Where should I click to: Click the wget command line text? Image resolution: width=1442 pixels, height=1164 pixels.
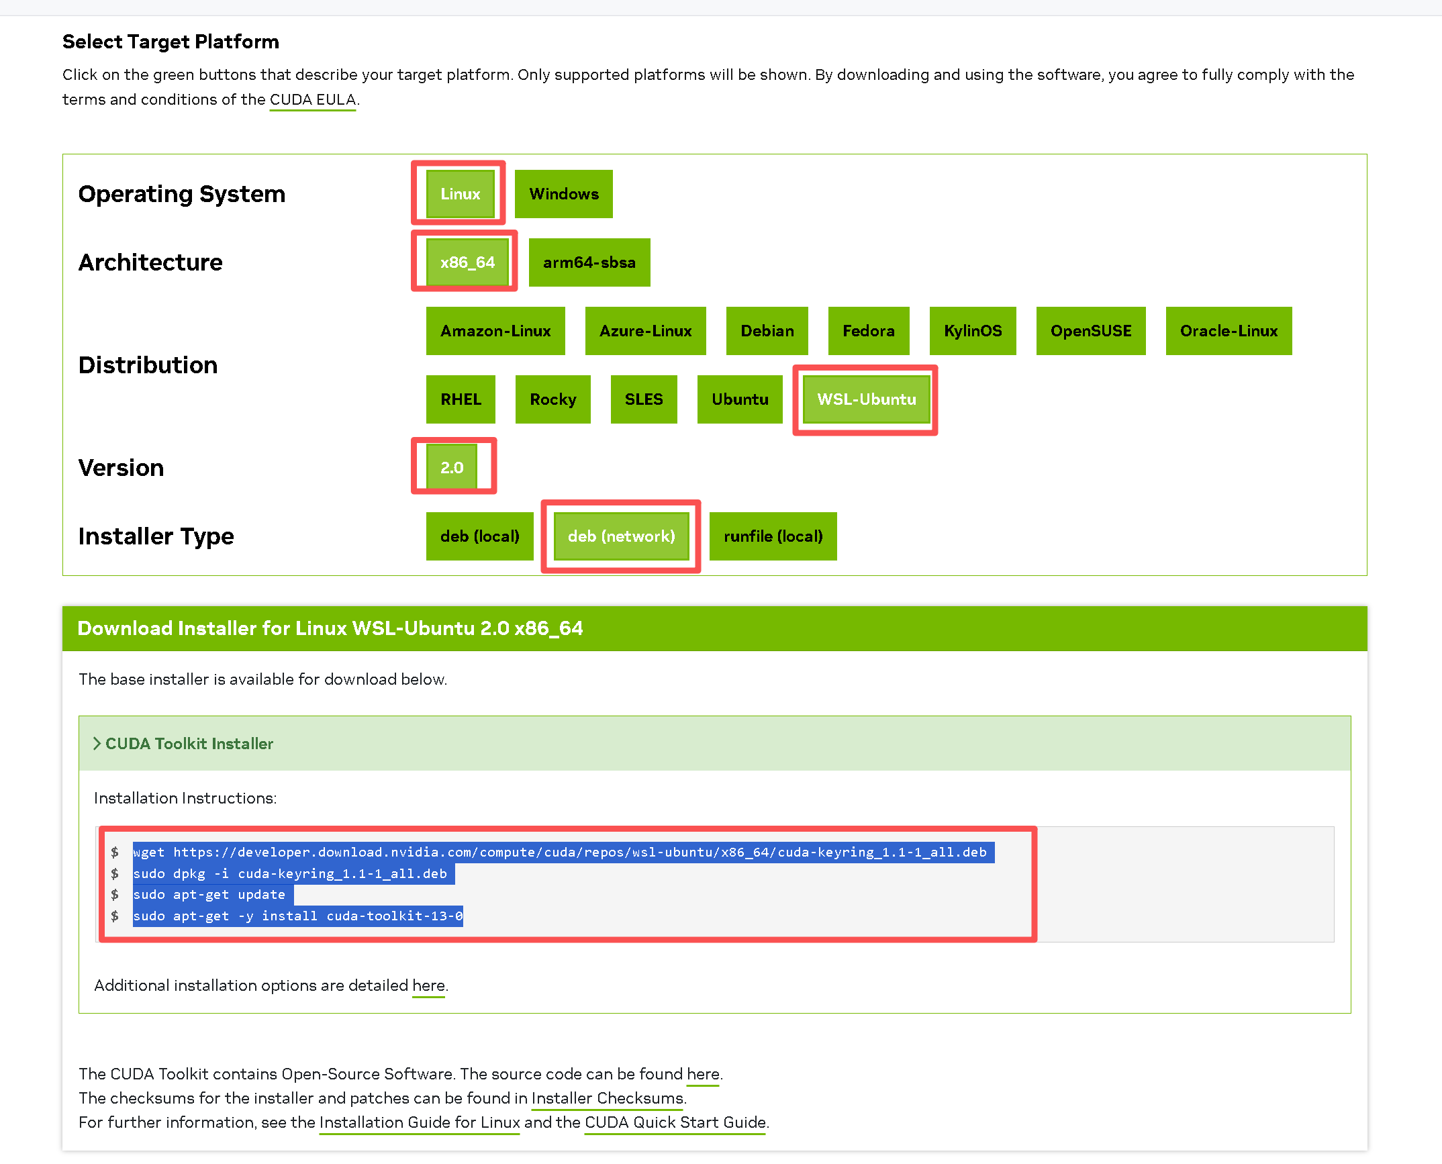point(563,853)
